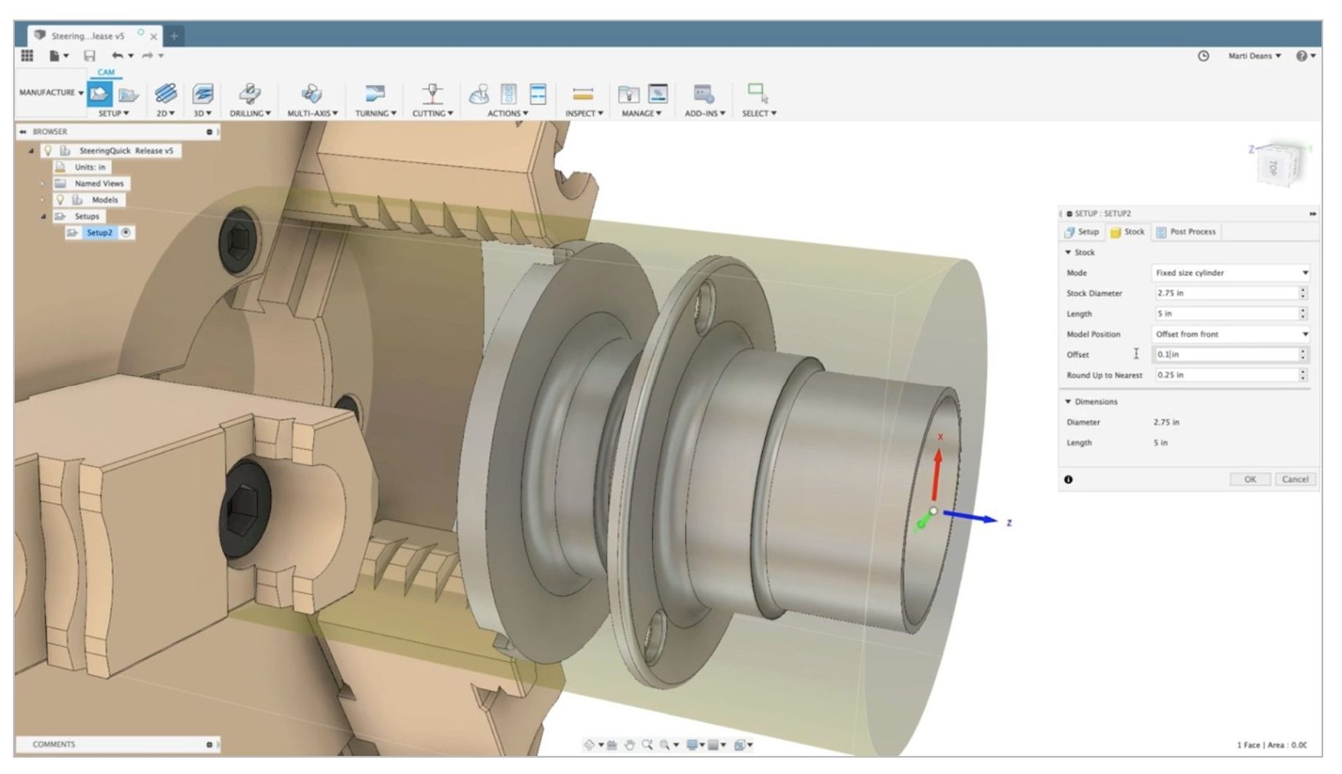Screen dimensions: 1342x774
Task: Switch to the Post Process tab
Action: (x=1186, y=232)
